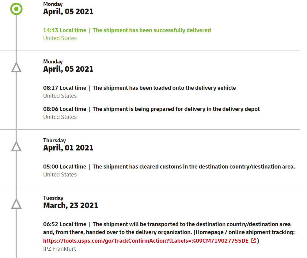The image size is (307, 258).
Task: Click the 14:43 Local time timestamp
Action: pos(65,30)
